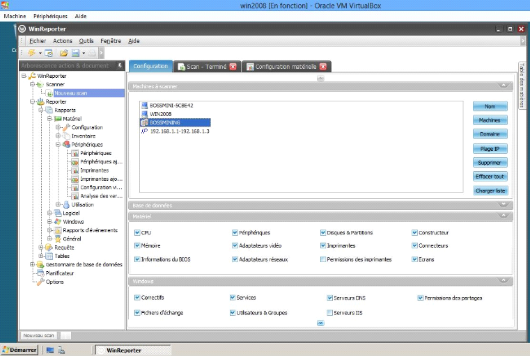
Task: Expand the Requête tree node
Action: click(40, 248)
